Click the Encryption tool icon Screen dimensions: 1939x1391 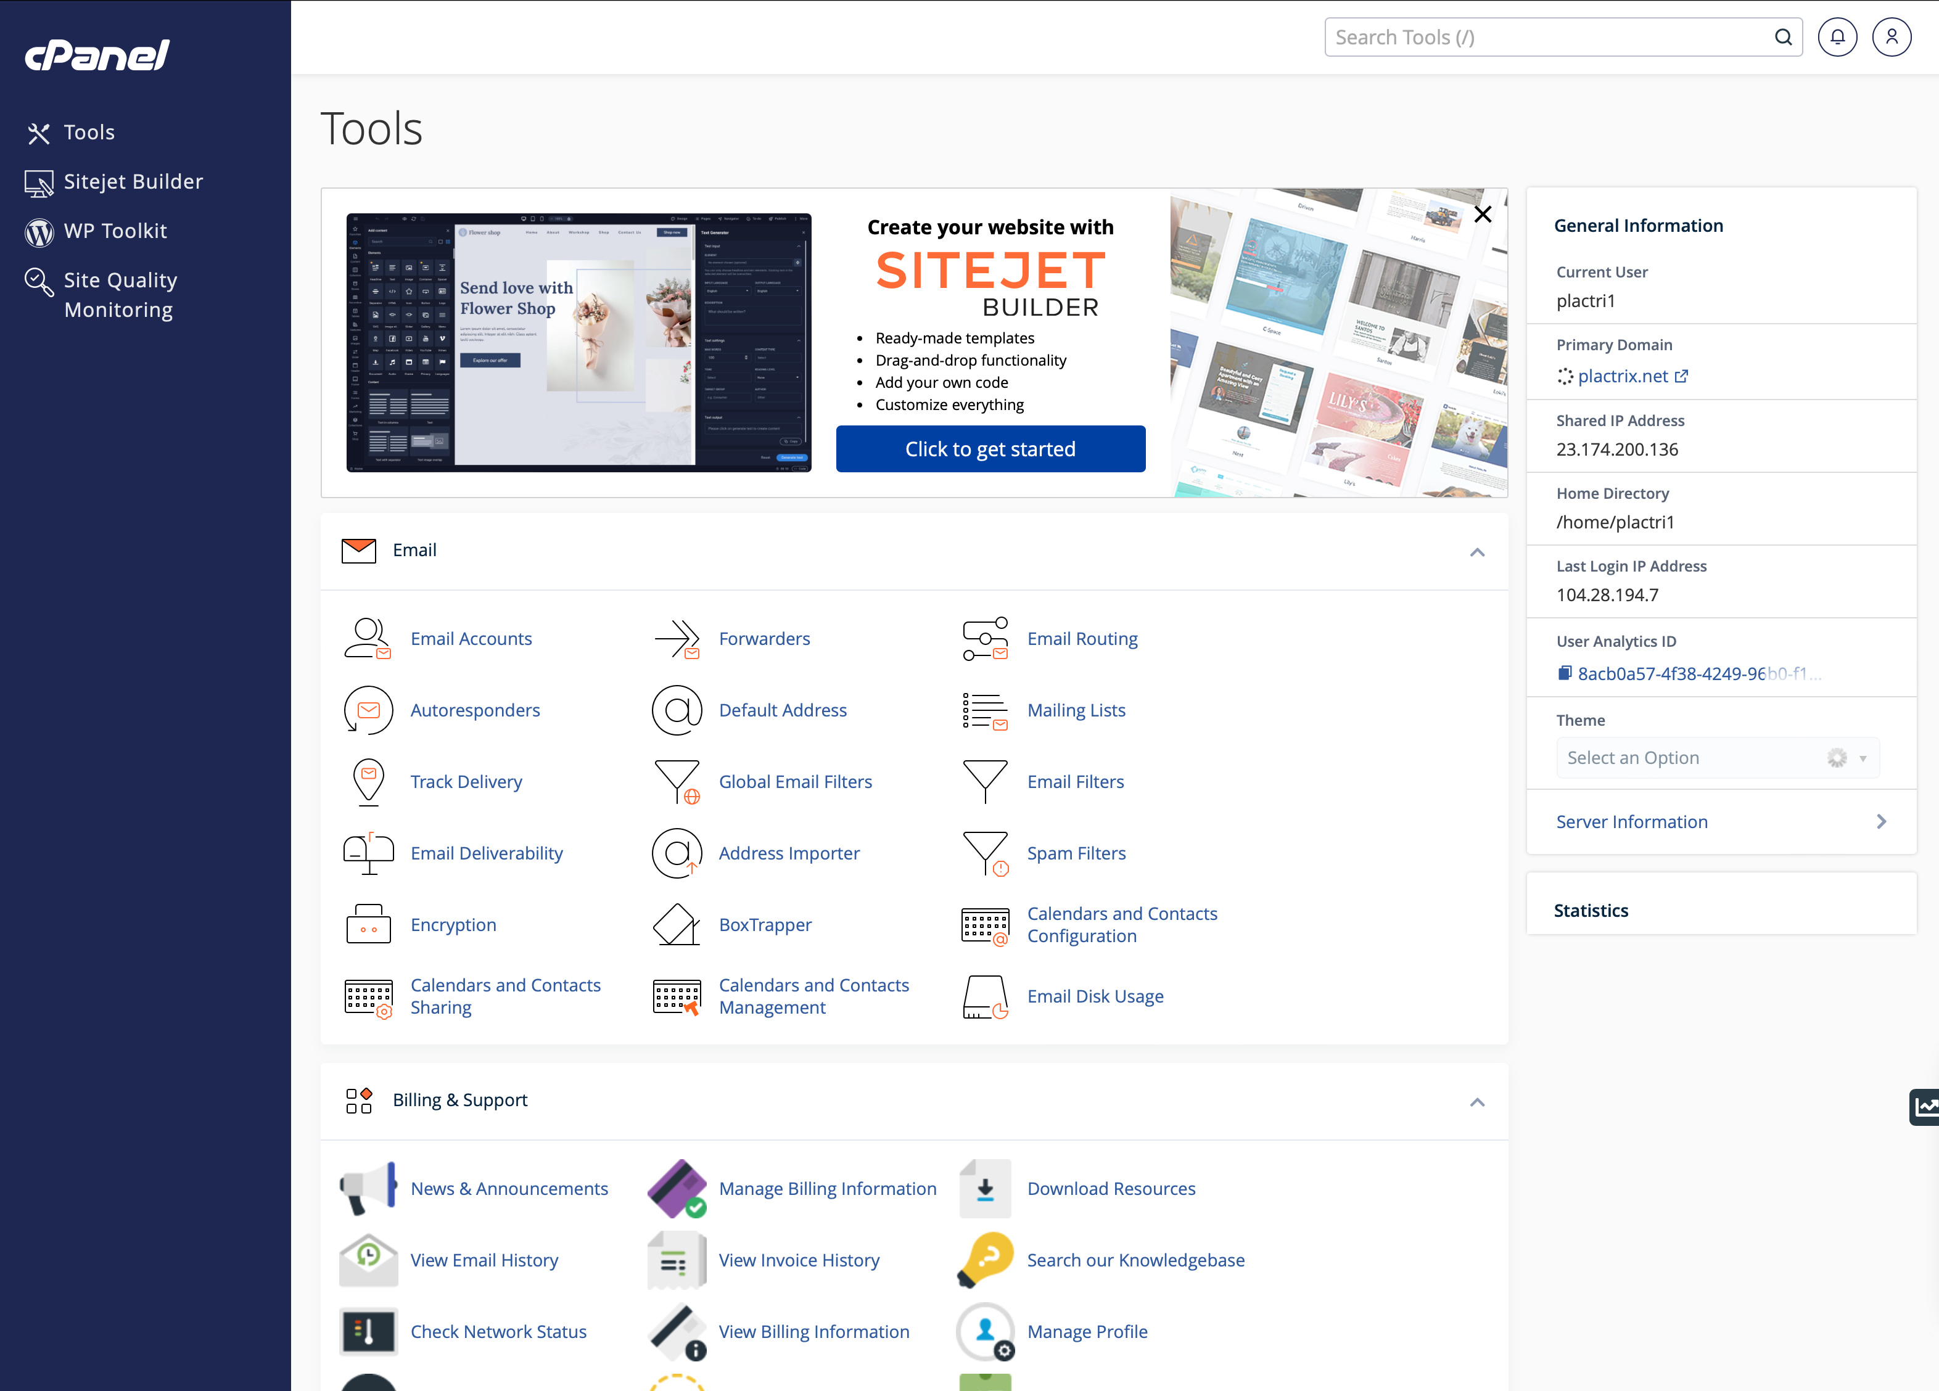point(368,924)
